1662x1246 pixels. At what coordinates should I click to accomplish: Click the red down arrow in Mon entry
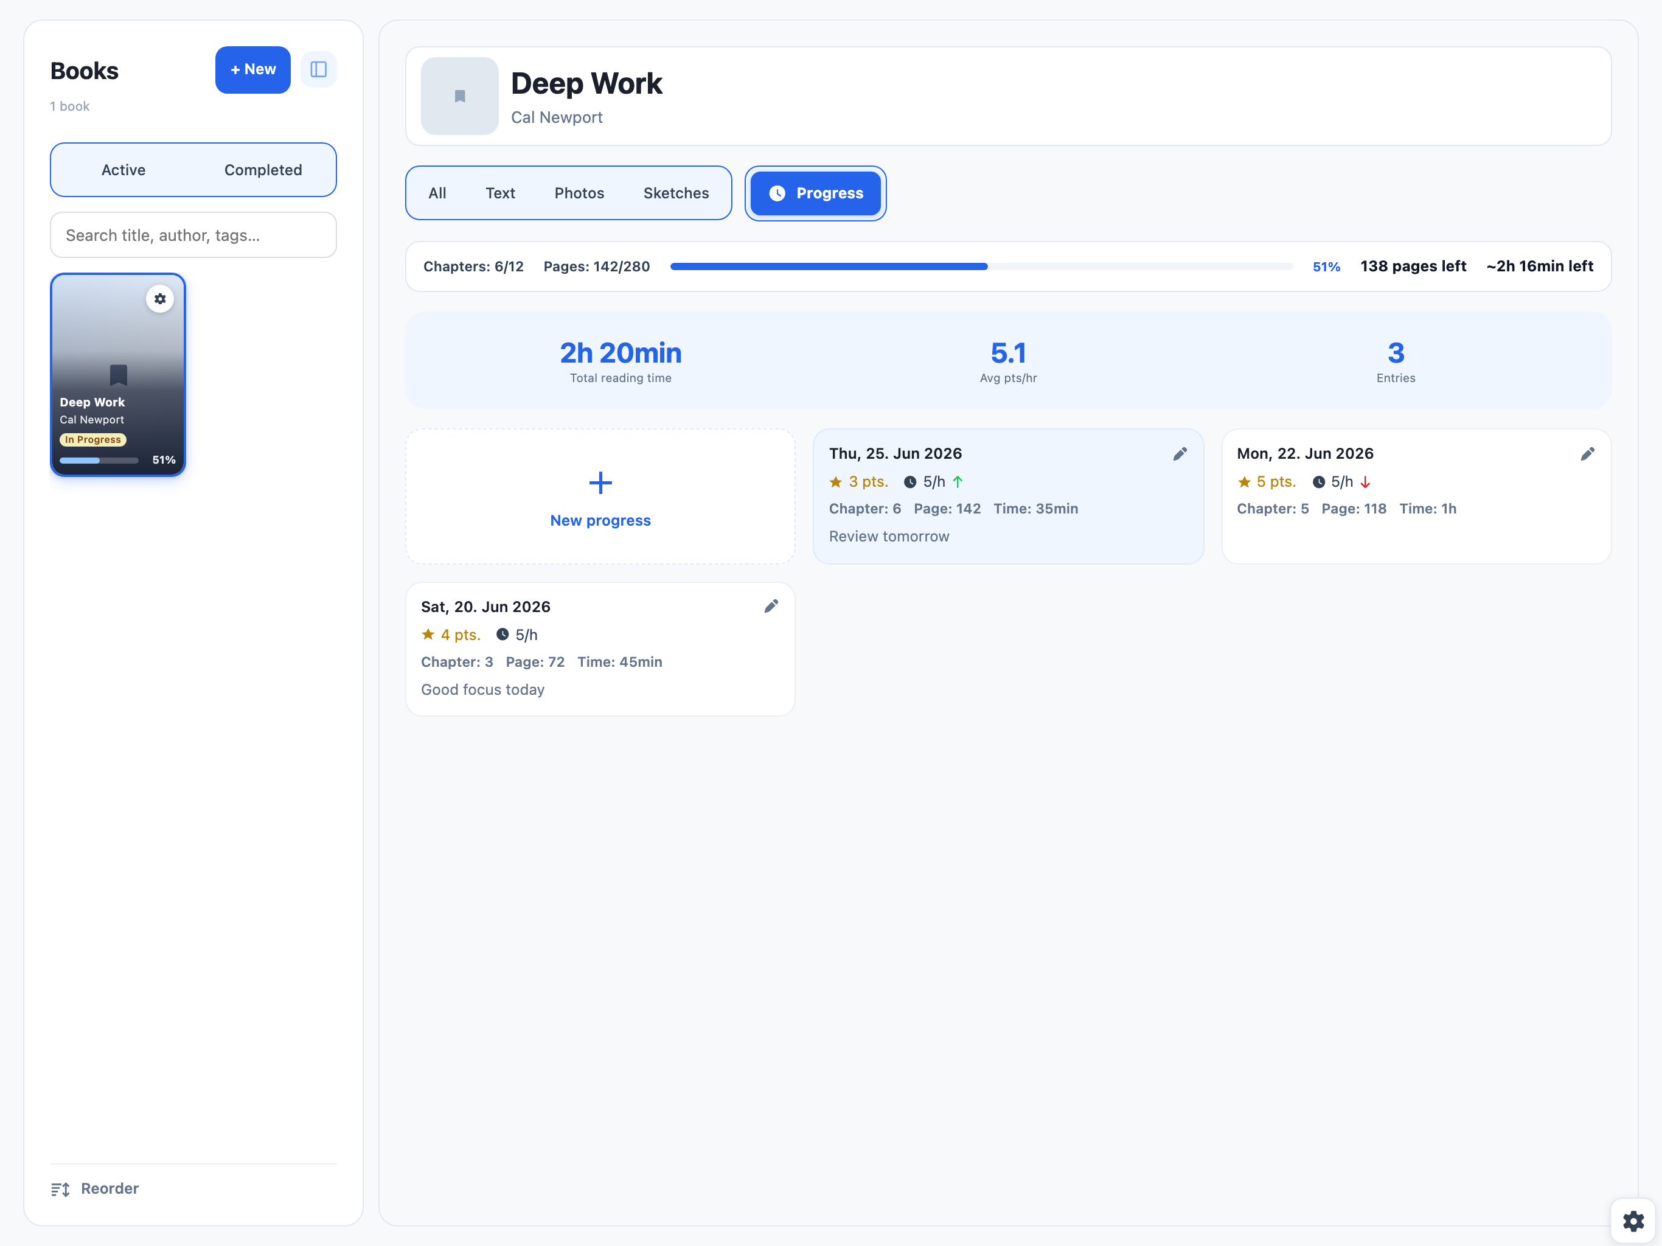(x=1366, y=482)
